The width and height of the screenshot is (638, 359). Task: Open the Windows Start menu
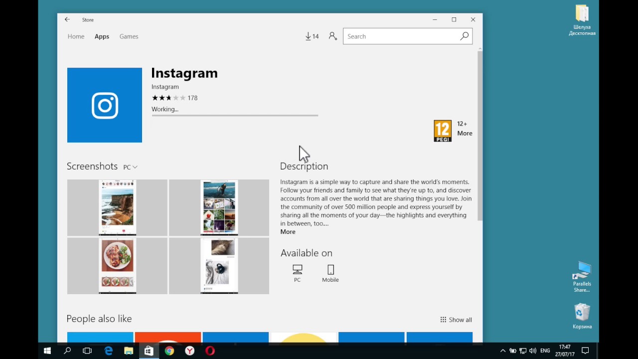click(x=47, y=351)
